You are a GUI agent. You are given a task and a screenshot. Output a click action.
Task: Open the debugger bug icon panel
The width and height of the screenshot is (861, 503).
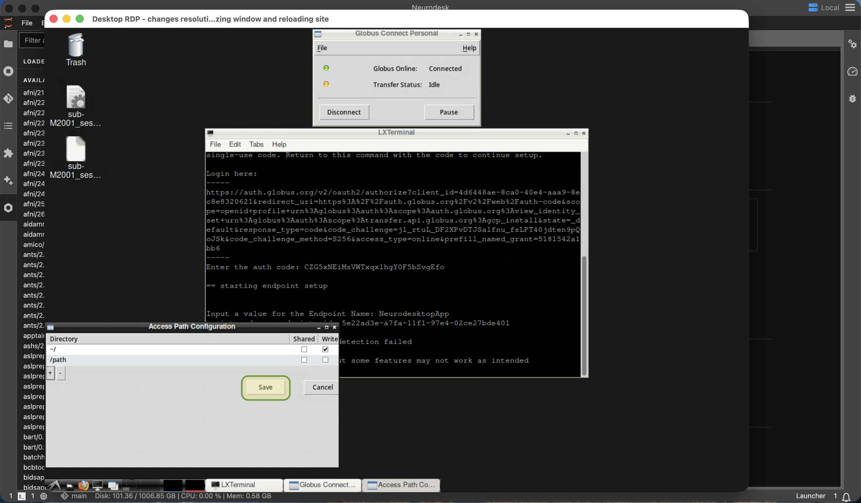[852, 98]
